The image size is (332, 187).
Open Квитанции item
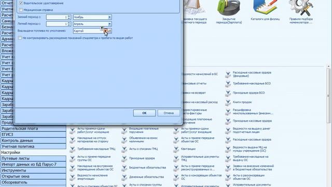click(x=185, y=149)
